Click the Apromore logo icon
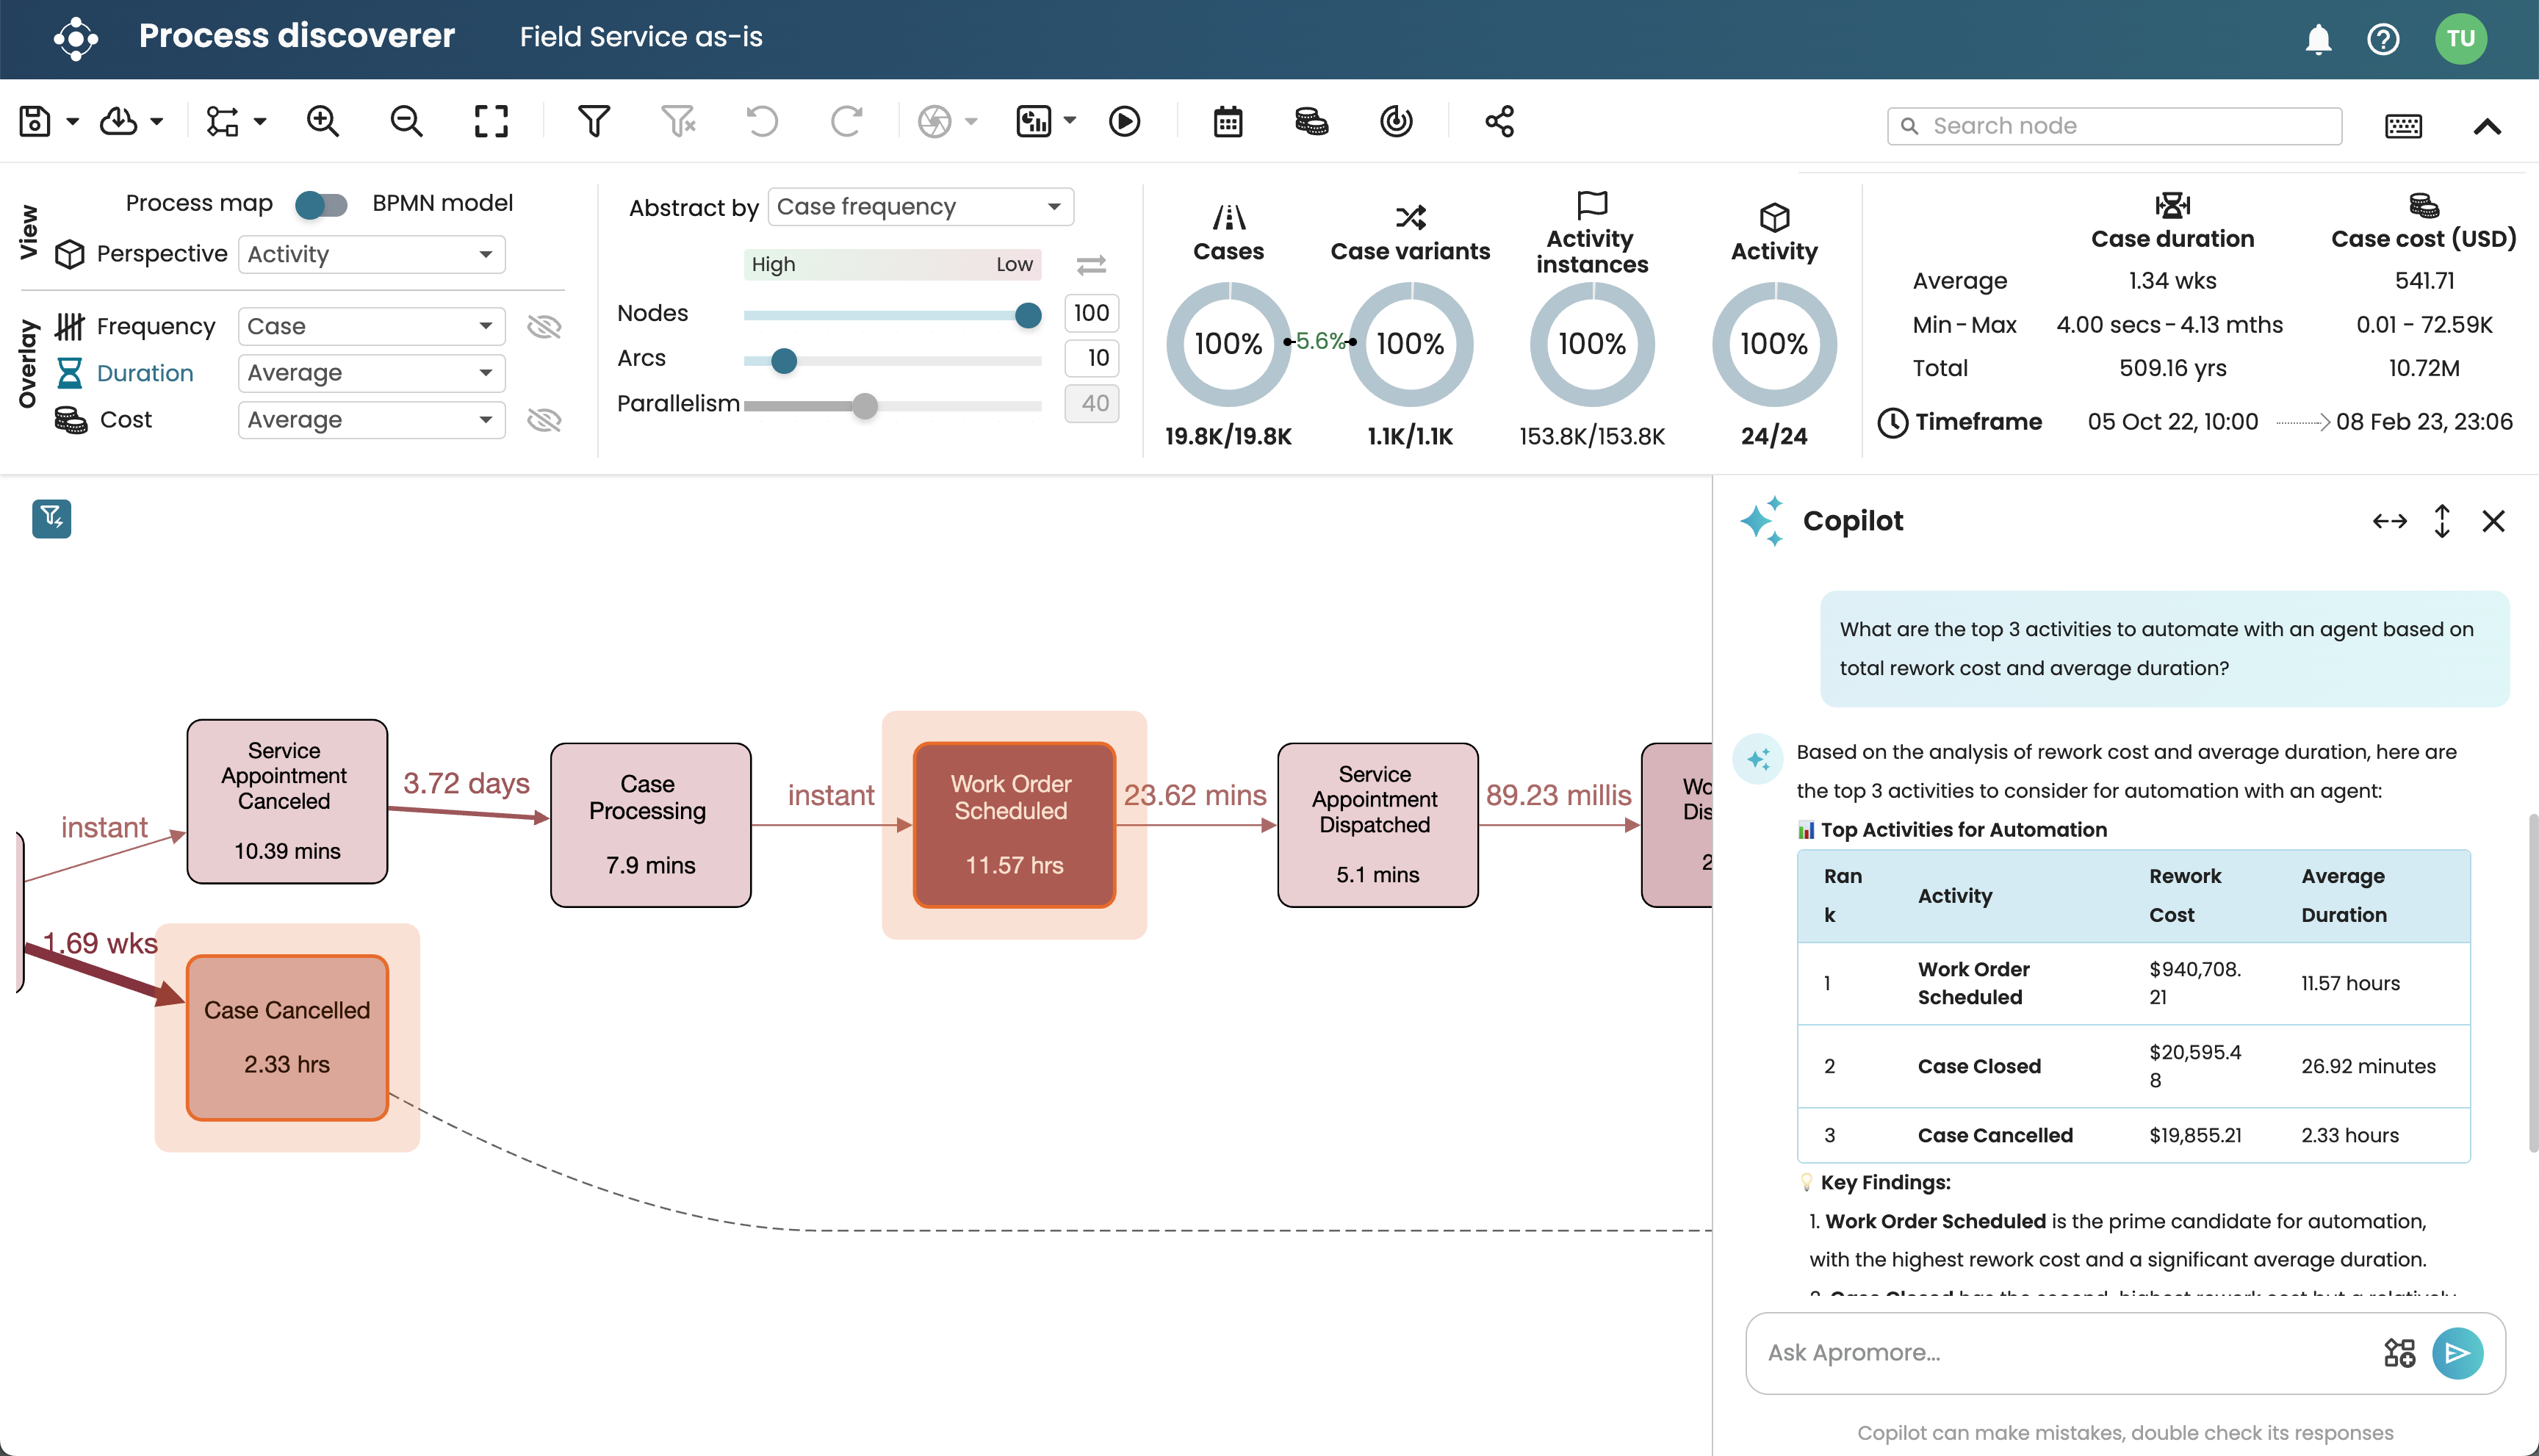The image size is (2539, 1456). point(76,39)
